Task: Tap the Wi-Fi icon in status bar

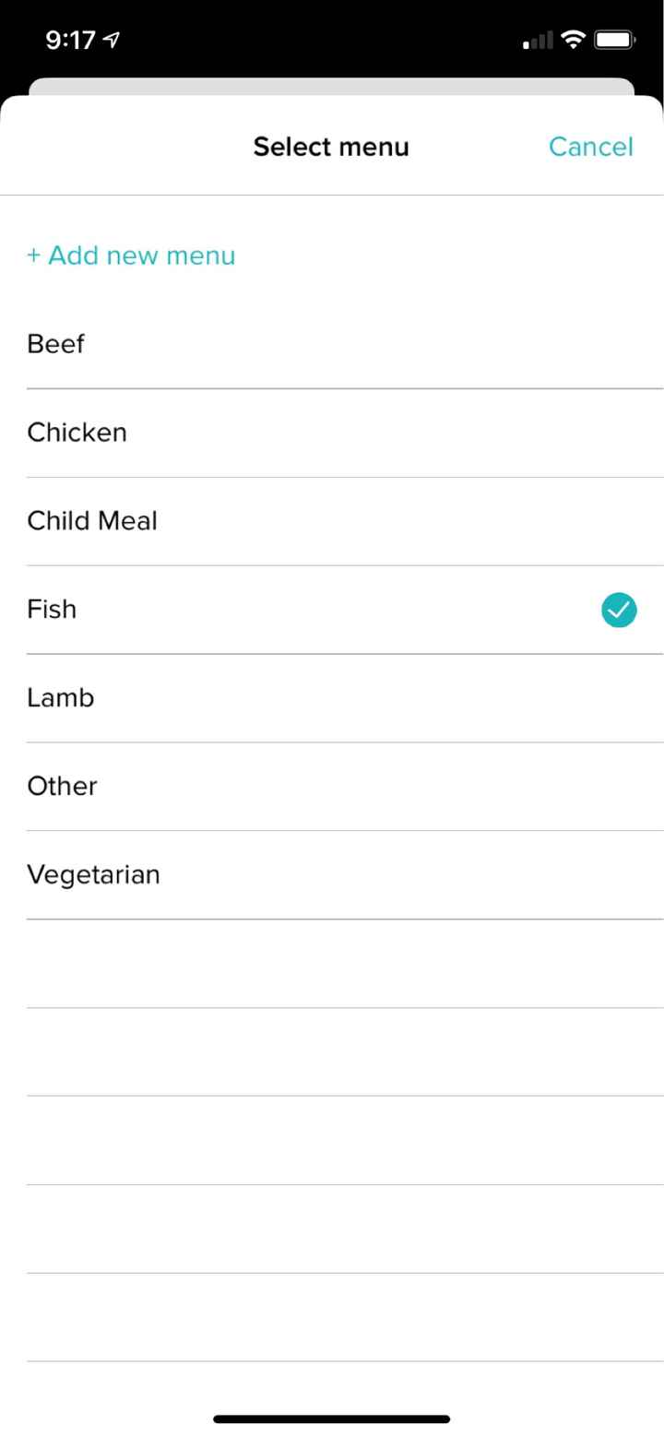Action: point(573,40)
